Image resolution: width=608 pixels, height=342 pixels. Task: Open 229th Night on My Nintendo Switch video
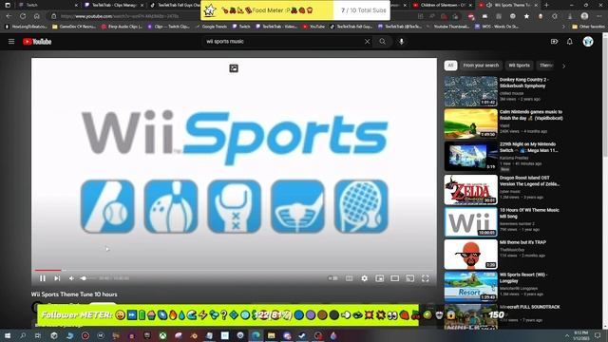tap(471, 156)
